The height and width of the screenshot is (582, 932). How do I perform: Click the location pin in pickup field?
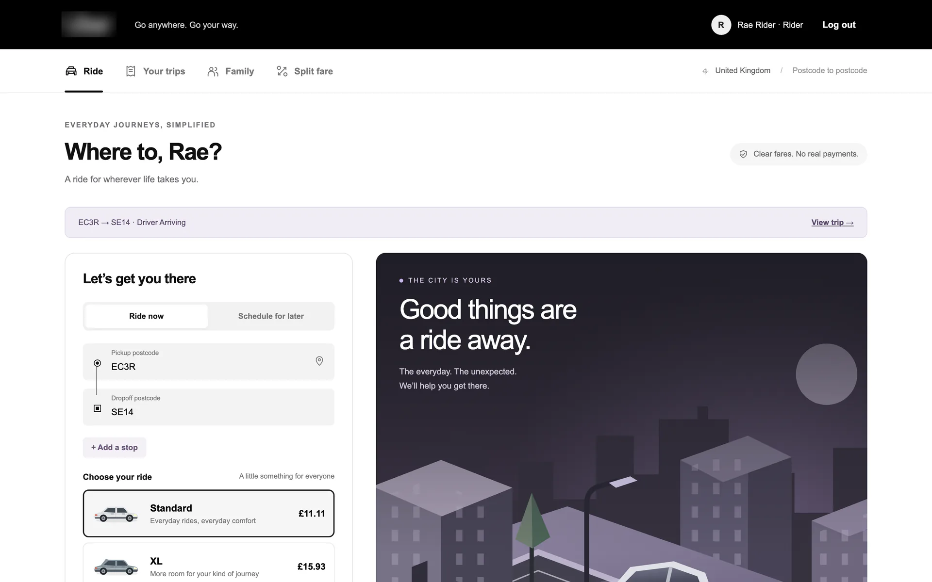tap(319, 361)
